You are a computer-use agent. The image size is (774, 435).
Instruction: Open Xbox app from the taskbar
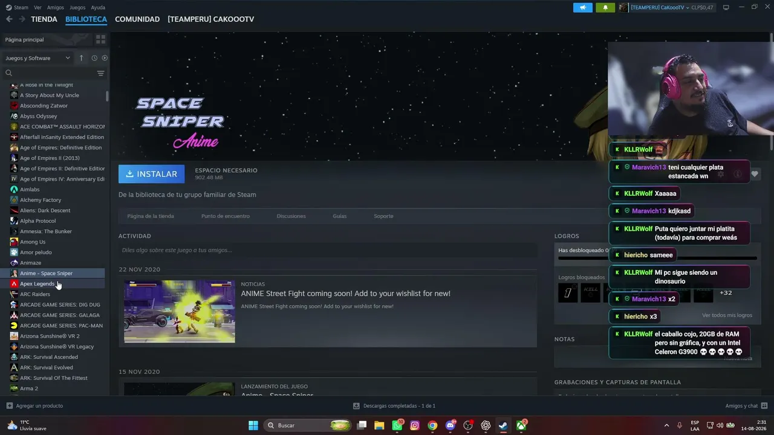click(x=521, y=425)
